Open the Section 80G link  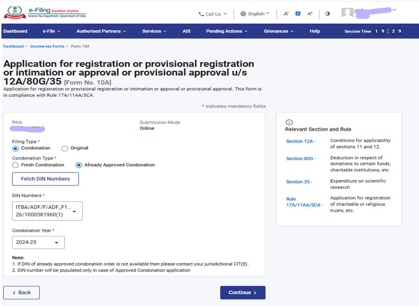[300, 158]
